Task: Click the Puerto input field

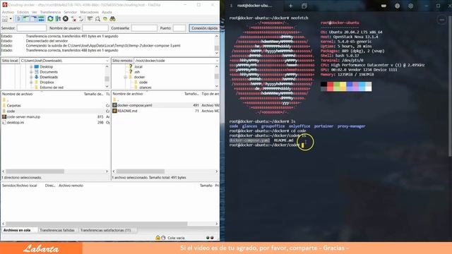Action: pos(179,28)
